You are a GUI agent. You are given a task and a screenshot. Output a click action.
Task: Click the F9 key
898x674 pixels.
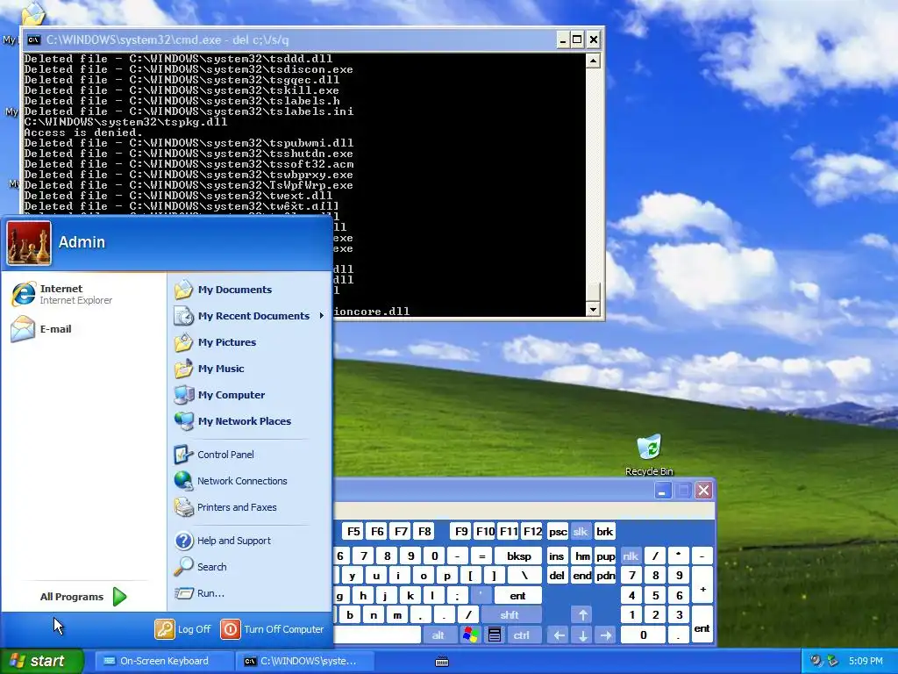[x=461, y=531]
